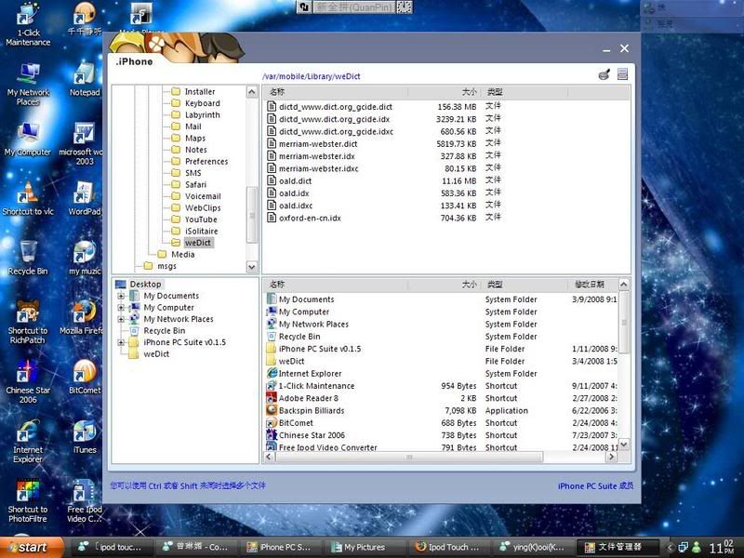Select the Mozilla Firefox desktop icon
This screenshot has height=558, width=744.
coord(83,317)
